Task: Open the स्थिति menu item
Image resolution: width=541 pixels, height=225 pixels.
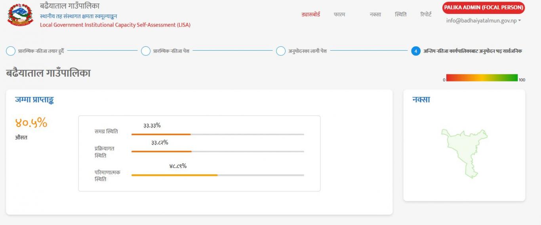Action: [400, 14]
